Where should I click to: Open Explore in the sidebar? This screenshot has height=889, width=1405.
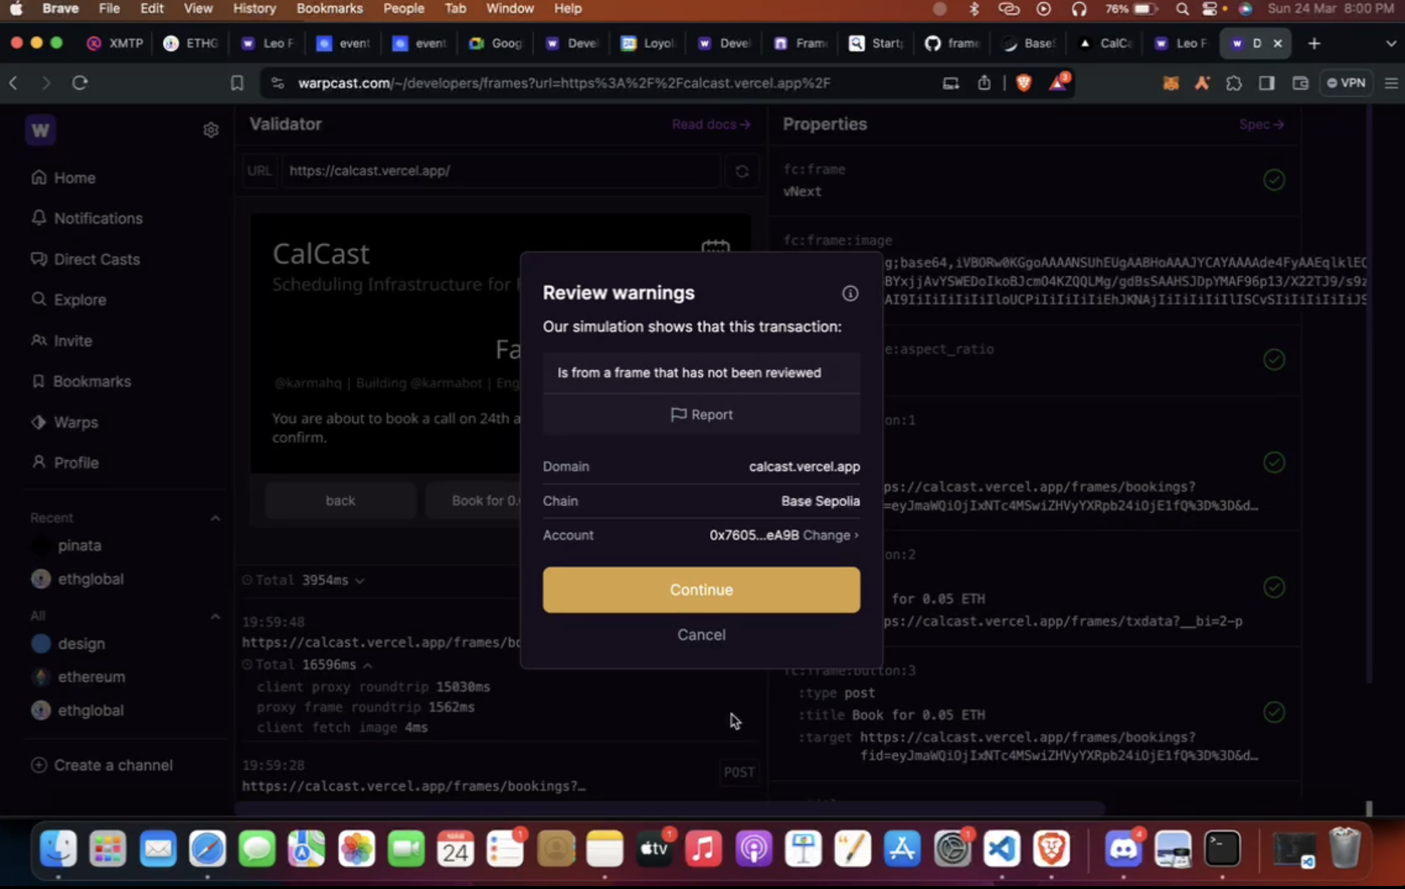pos(69,300)
